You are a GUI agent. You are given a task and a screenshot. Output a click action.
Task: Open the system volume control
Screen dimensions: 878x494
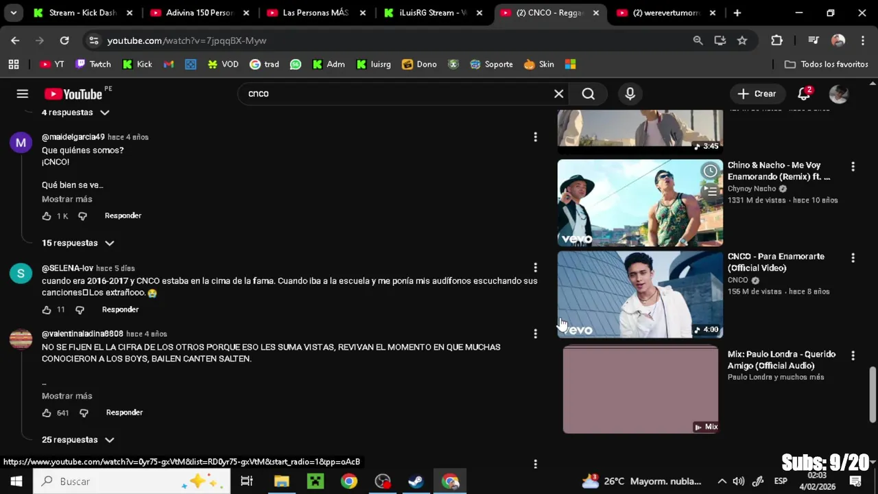pyautogui.click(x=739, y=481)
